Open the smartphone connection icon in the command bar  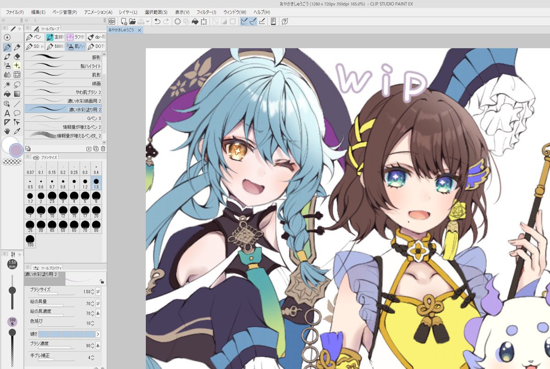[274, 21]
